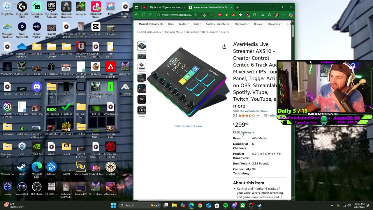The image size is (373, 210).
Task: Open Steam from the desktop
Action: [x=22, y=169]
